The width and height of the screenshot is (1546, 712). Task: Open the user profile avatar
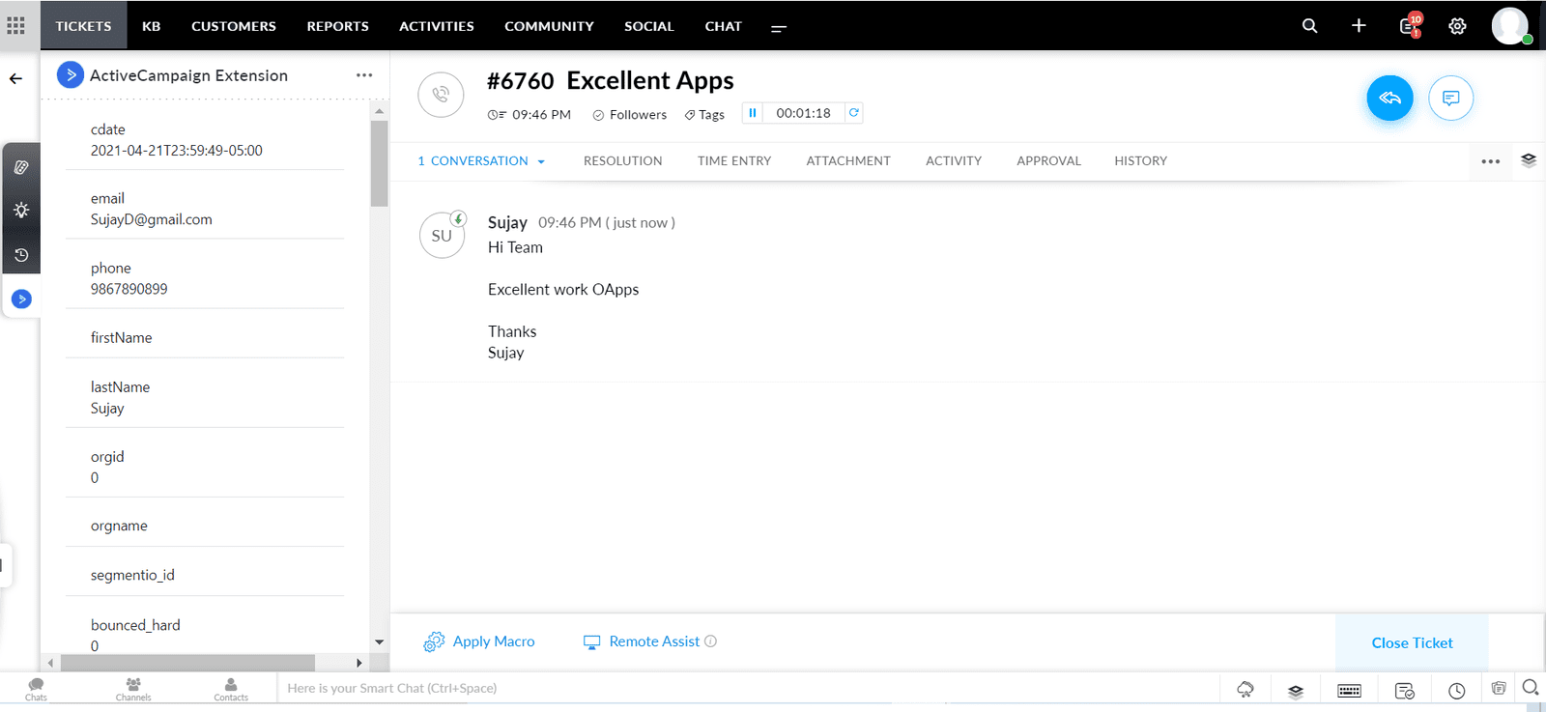point(1510,26)
